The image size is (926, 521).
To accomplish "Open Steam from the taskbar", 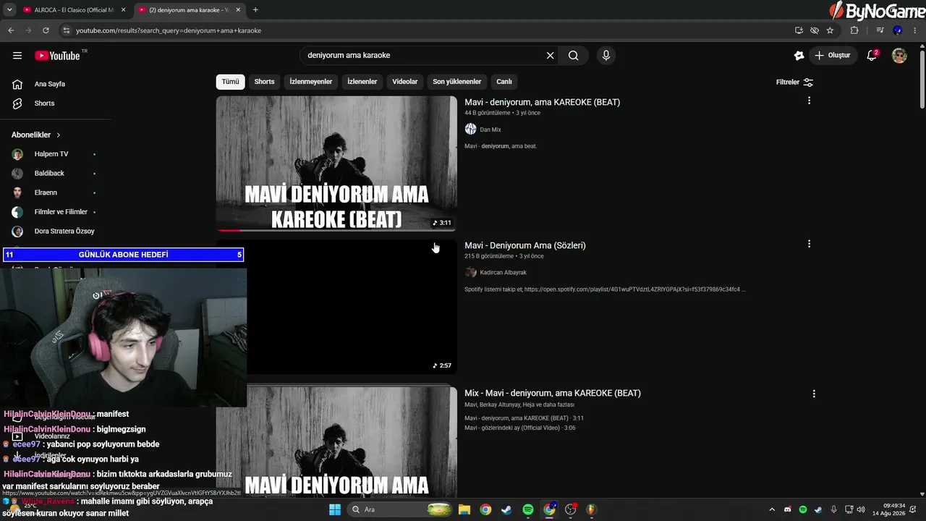I will 506,509.
